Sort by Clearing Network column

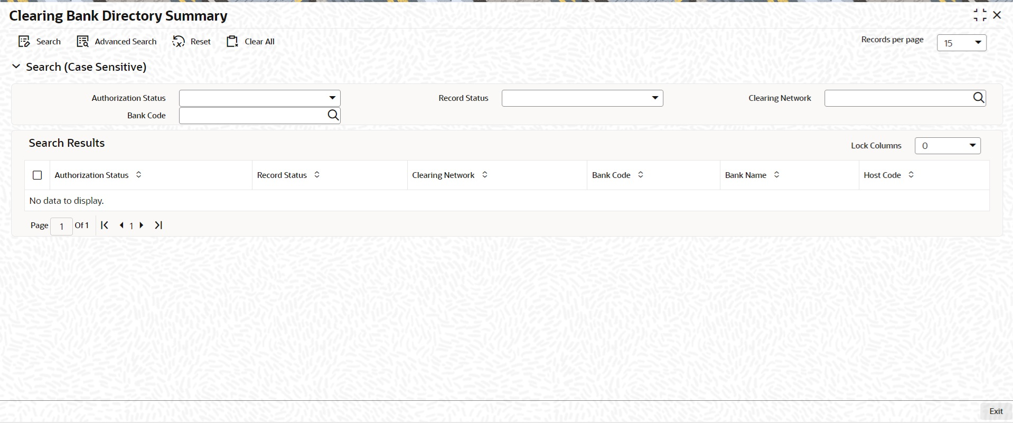(x=485, y=175)
